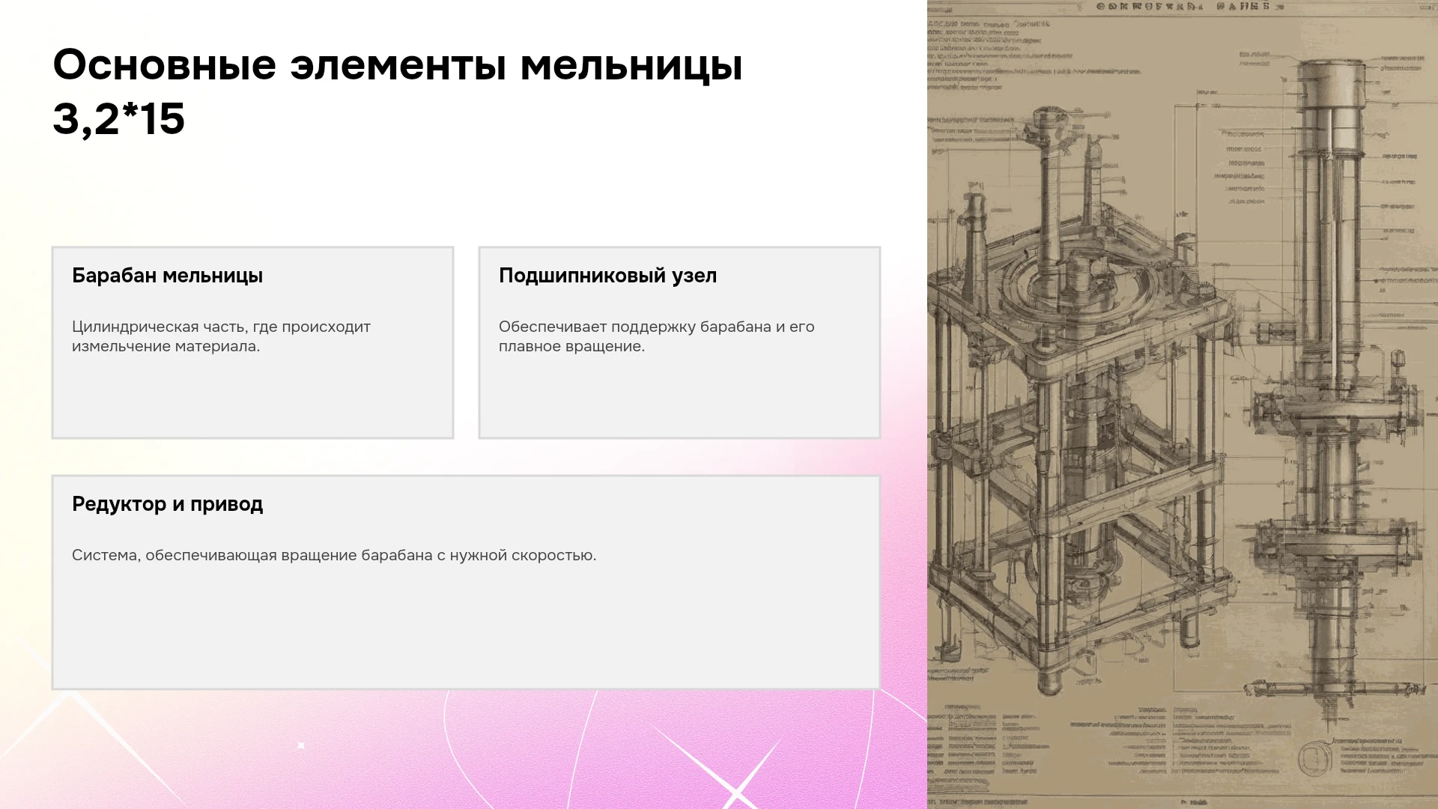
Task: Click the small sparkle dot near bottom
Action: click(301, 745)
